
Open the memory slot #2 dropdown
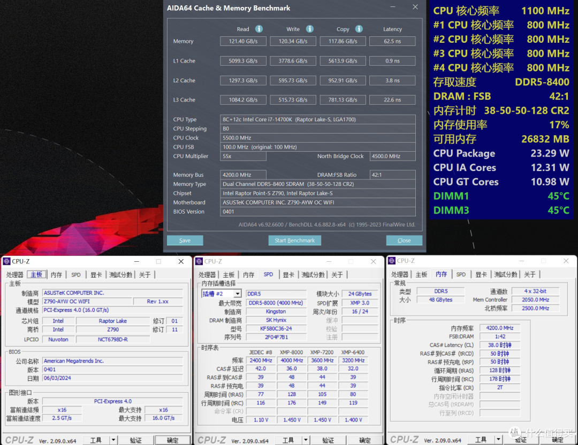point(238,294)
